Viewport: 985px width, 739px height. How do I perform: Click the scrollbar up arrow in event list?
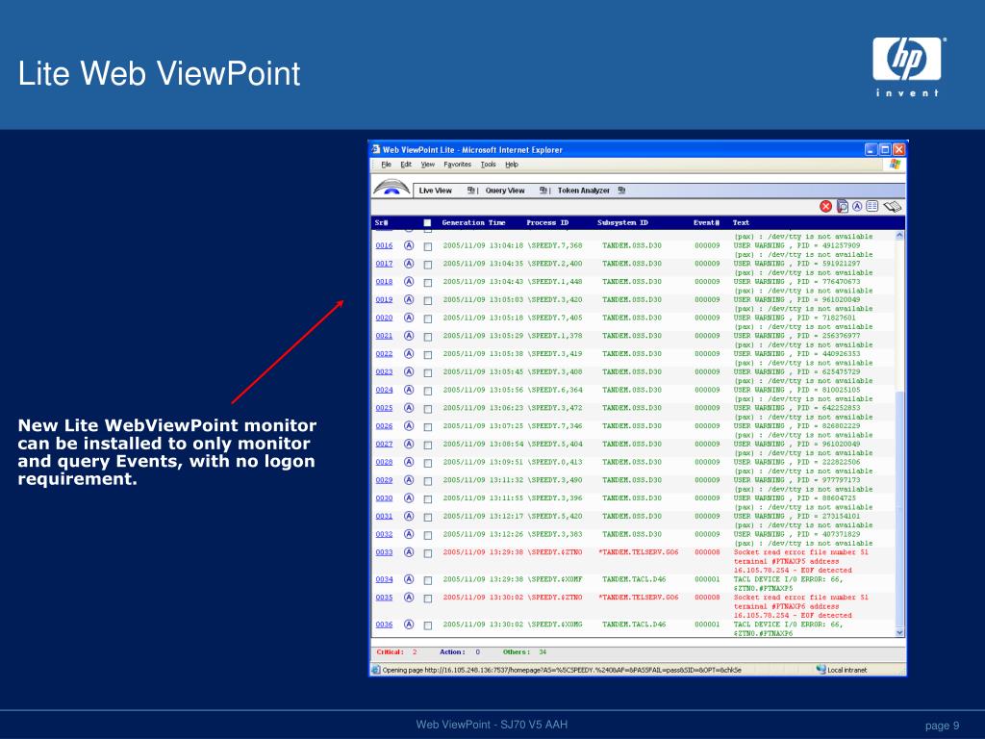point(899,236)
